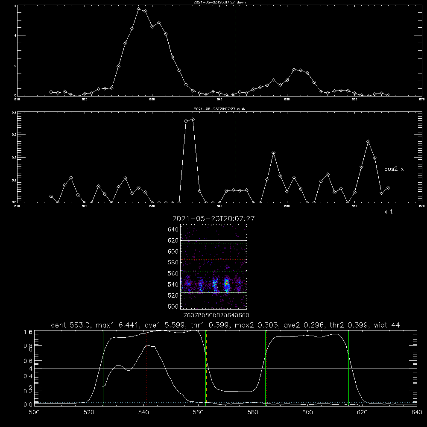Click the 'ave2 0.296' value
The height and width of the screenshot is (427, 427).
coord(304,325)
